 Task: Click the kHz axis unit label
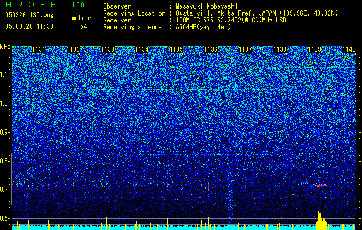5,47
